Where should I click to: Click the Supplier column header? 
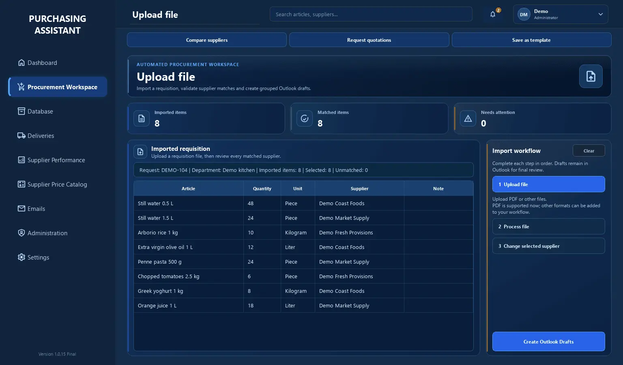359,189
